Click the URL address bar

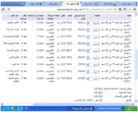pyautogui.click(x=62, y=9)
